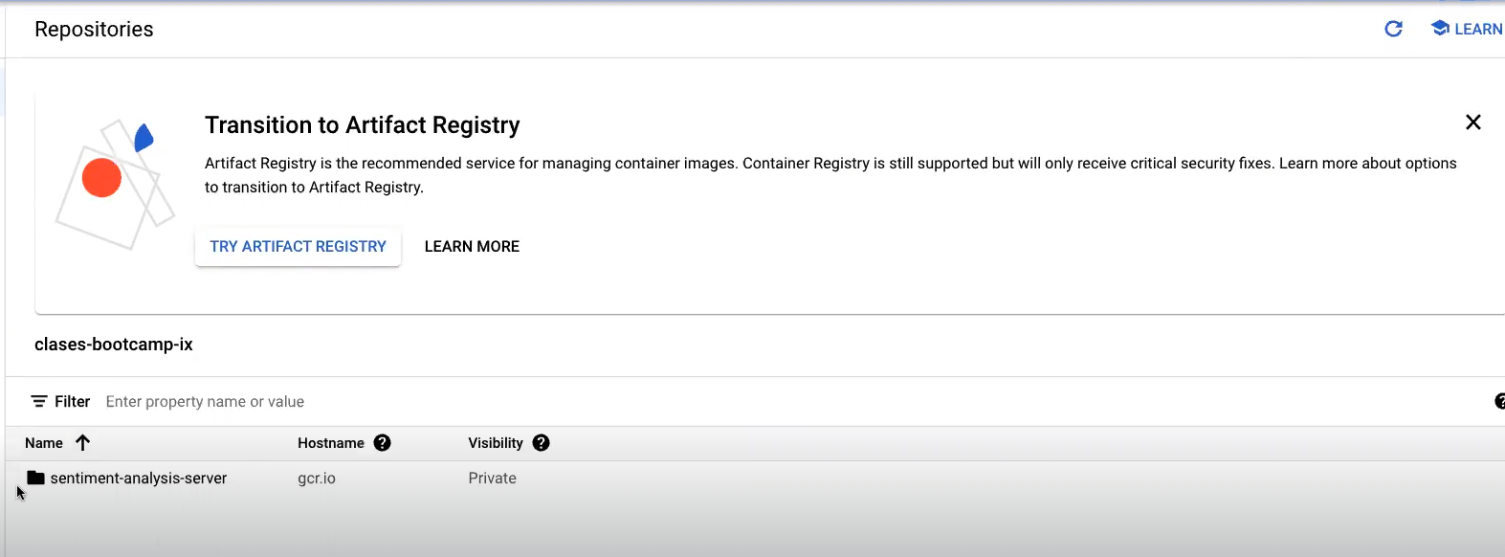Open the Visibility help tooltip icon
Screen dimensions: 1505x557
click(x=541, y=443)
